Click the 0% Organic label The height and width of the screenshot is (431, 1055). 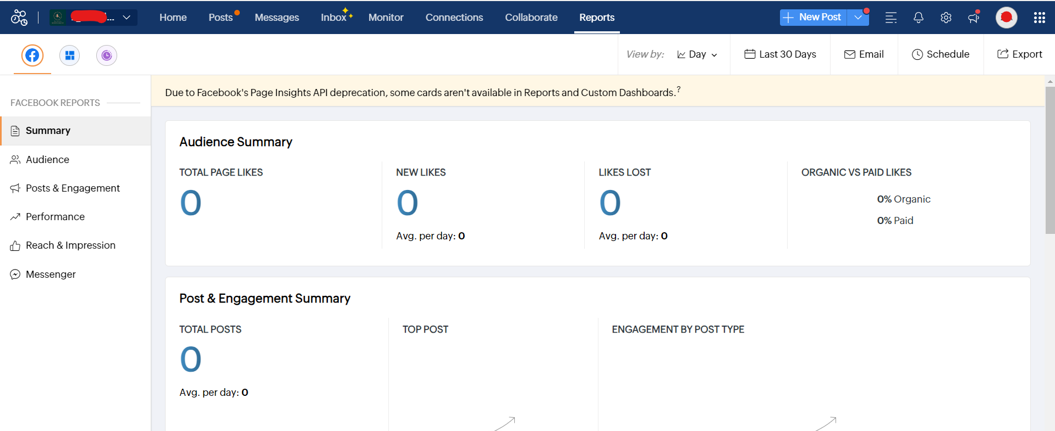[x=904, y=199]
